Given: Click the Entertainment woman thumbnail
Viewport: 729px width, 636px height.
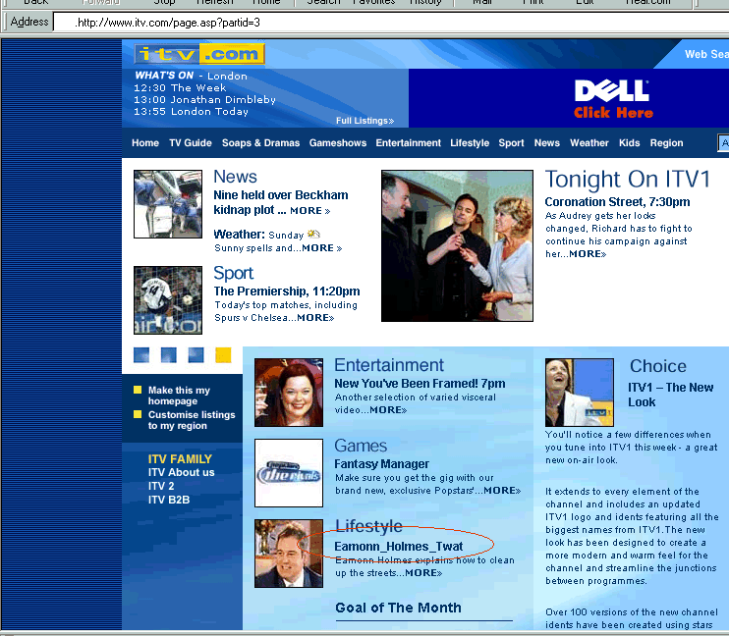Looking at the screenshot, I should point(289,393).
